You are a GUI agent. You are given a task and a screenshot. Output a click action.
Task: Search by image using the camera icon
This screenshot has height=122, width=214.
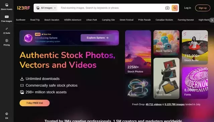click(167, 8)
